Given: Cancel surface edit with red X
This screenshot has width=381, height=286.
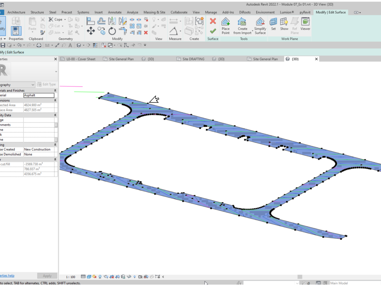Looking at the screenshot, I should click(213, 21).
